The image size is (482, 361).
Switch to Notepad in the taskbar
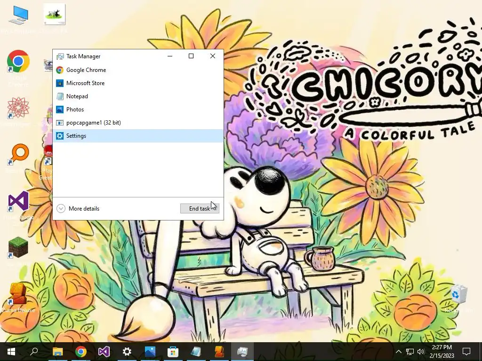[x=196, y=352]
